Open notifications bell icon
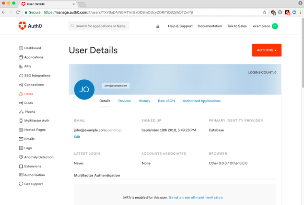The width and height of the screenshot is (304, 205). point(158,27)
